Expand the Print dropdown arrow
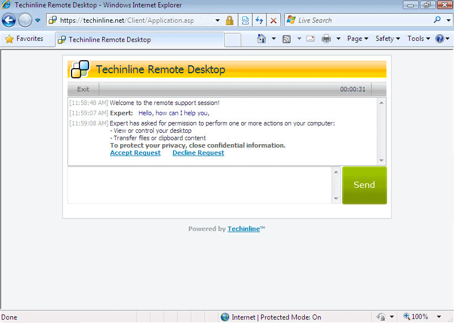Viewport: 454px width, 323px height. (338, 39)
